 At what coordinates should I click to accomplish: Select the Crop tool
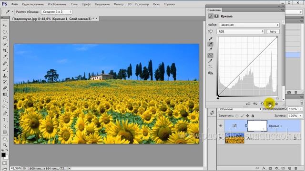point(5,50)
